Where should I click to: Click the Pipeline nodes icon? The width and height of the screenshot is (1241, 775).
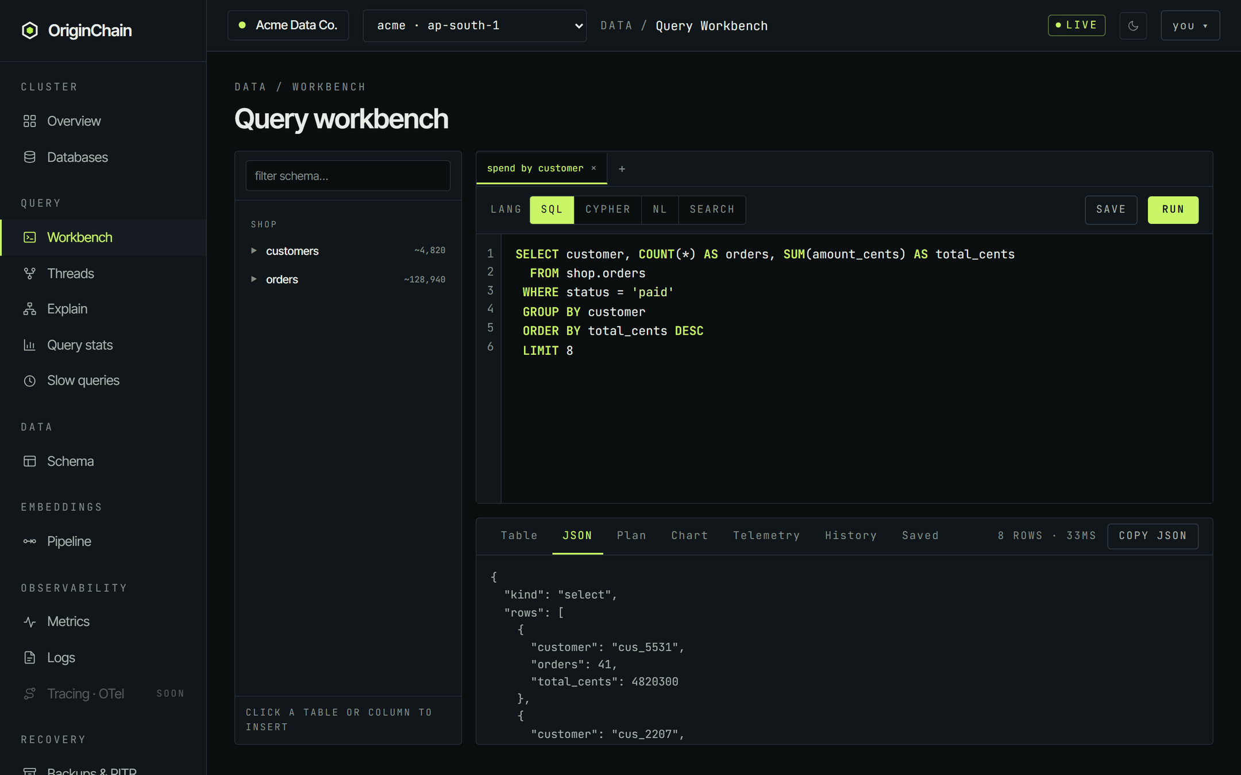(30, 541)
